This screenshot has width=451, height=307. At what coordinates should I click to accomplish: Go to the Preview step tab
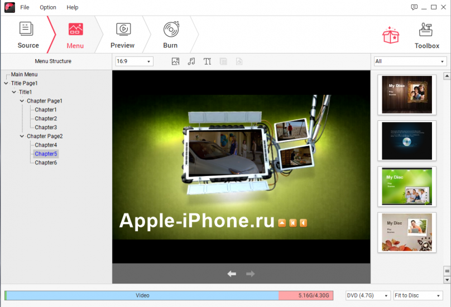pyautogui.click(x=123, y=36)
